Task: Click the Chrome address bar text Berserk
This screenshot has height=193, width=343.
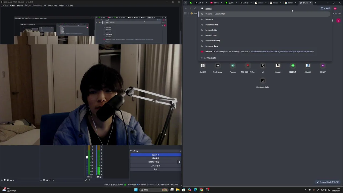Action: 208,8
